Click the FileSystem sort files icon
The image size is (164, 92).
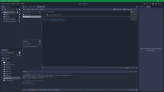pos(19,55)
